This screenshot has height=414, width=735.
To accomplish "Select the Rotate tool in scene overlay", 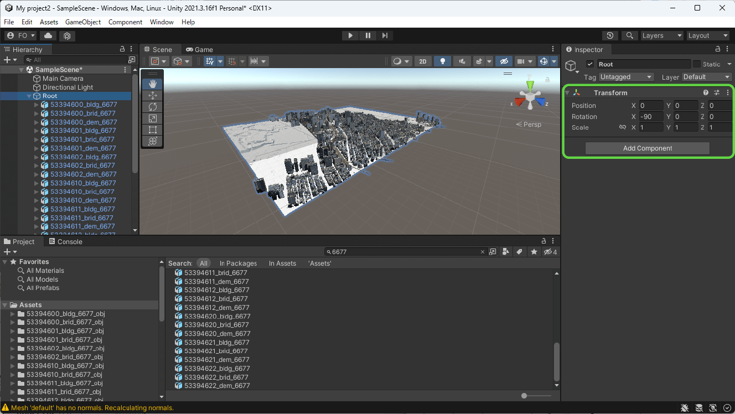I will [x=153, y=107].
